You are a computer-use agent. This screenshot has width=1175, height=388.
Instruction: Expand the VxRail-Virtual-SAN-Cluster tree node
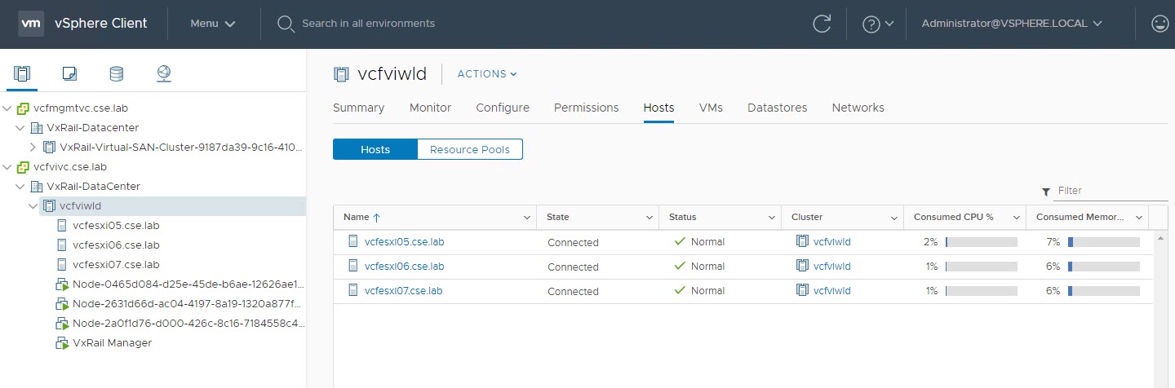point(33,148)
